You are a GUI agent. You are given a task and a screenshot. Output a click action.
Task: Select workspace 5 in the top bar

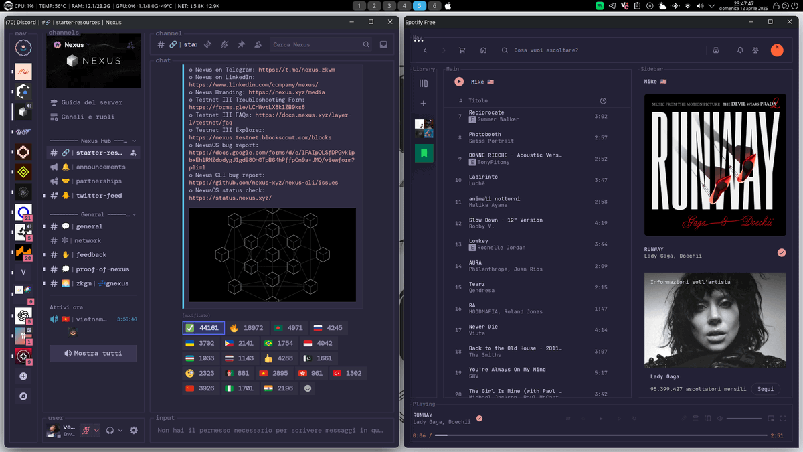418,5
